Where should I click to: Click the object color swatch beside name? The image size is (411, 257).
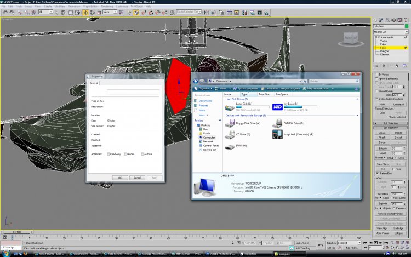[x=407, y=26]
